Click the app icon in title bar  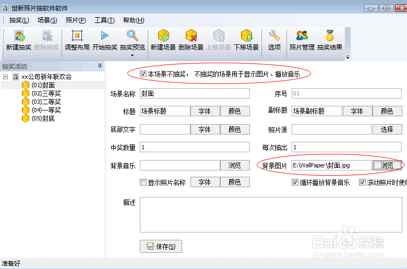click(x=5, y=8)
